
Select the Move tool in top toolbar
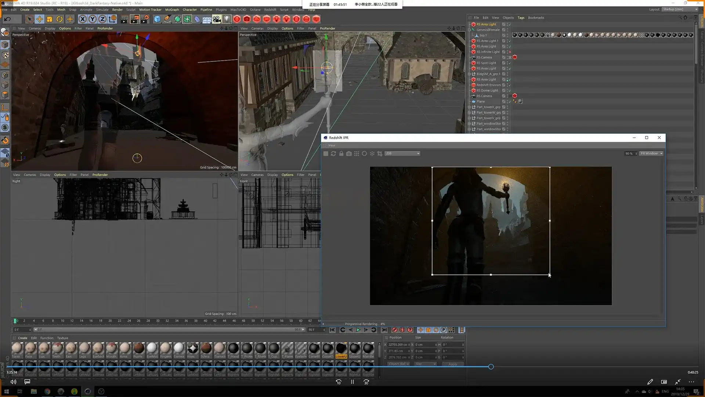pyautogui.click(x=40, y=19)
